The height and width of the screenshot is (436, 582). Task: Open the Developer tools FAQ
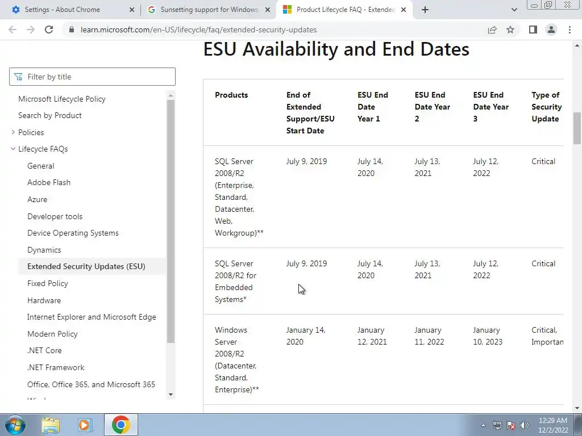click(55, 216)
